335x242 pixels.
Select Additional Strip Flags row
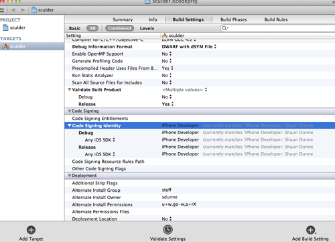tap(200, 183)
